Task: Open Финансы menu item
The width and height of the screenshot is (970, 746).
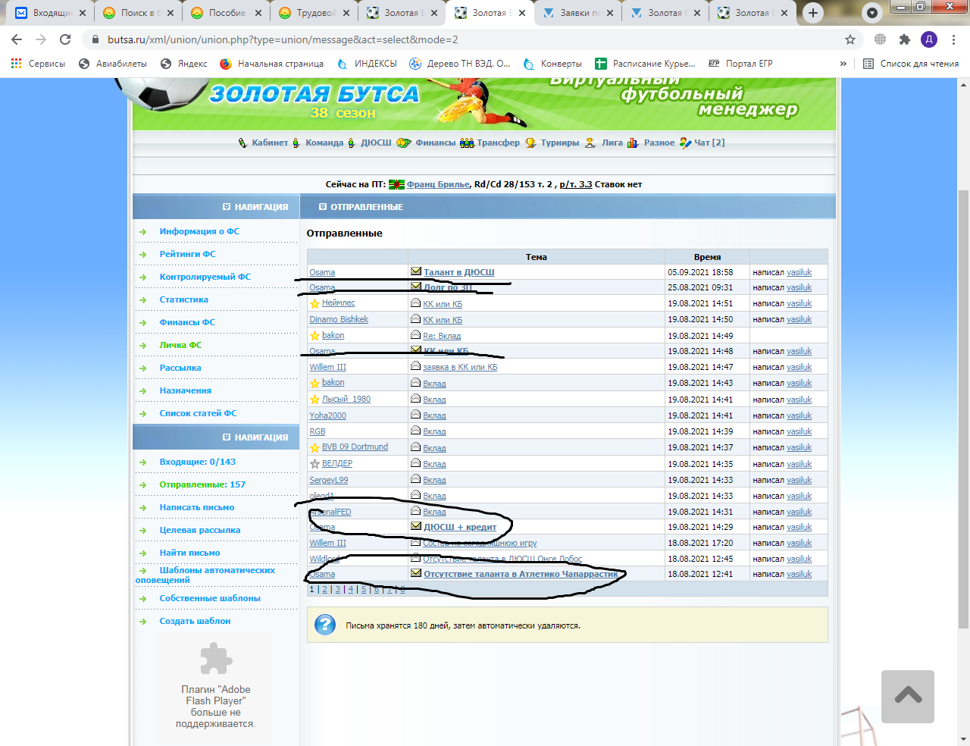Action: point(435,143)
